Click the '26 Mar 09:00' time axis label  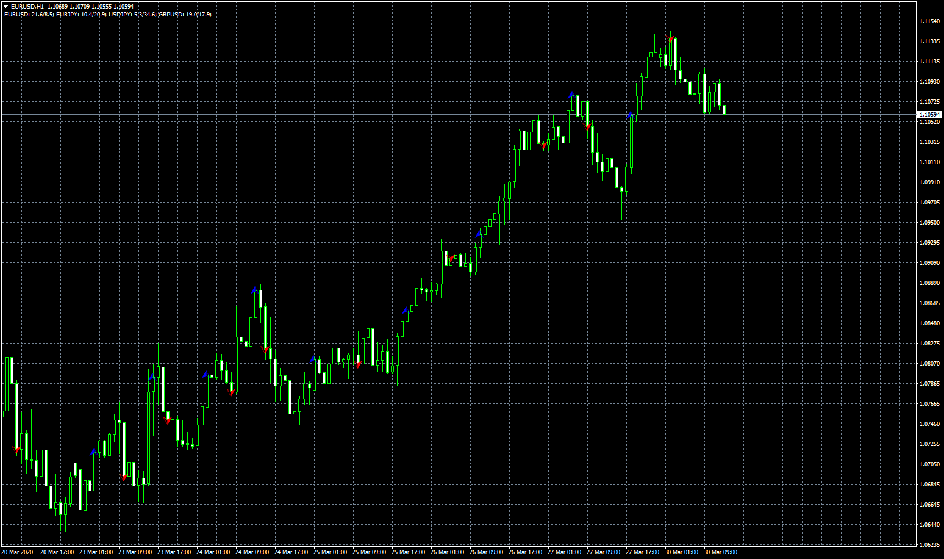pos(486,552)
